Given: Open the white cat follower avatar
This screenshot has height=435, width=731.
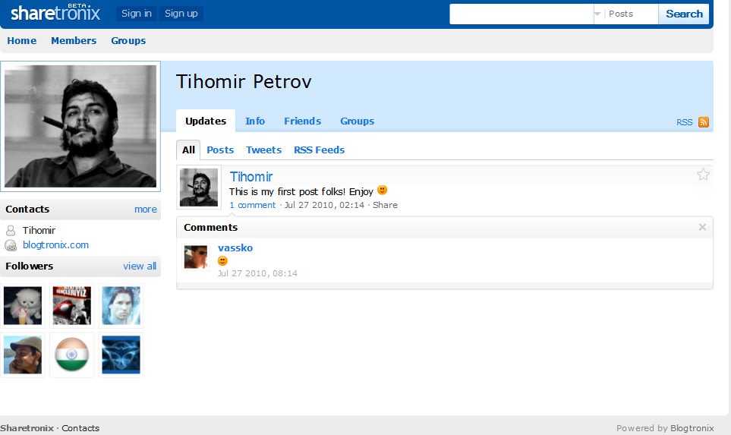Looking at the screenshot, I should pos(22,305).
